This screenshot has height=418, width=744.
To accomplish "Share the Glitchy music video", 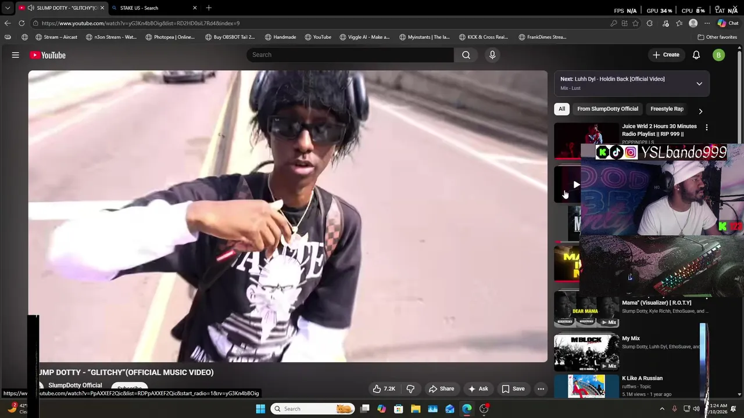I will tap(441, 389).
